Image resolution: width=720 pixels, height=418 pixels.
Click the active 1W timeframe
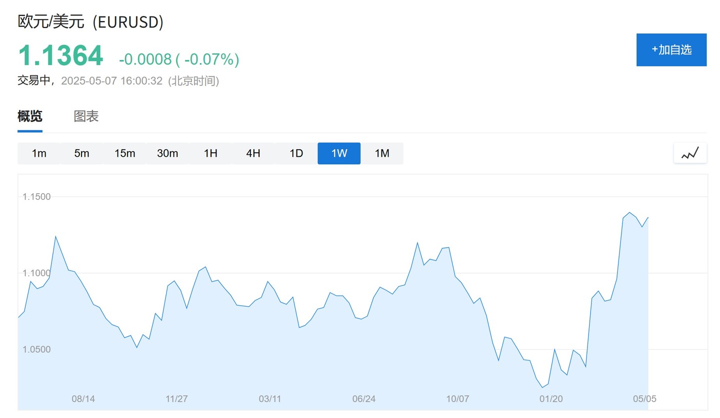pos(339,153)
